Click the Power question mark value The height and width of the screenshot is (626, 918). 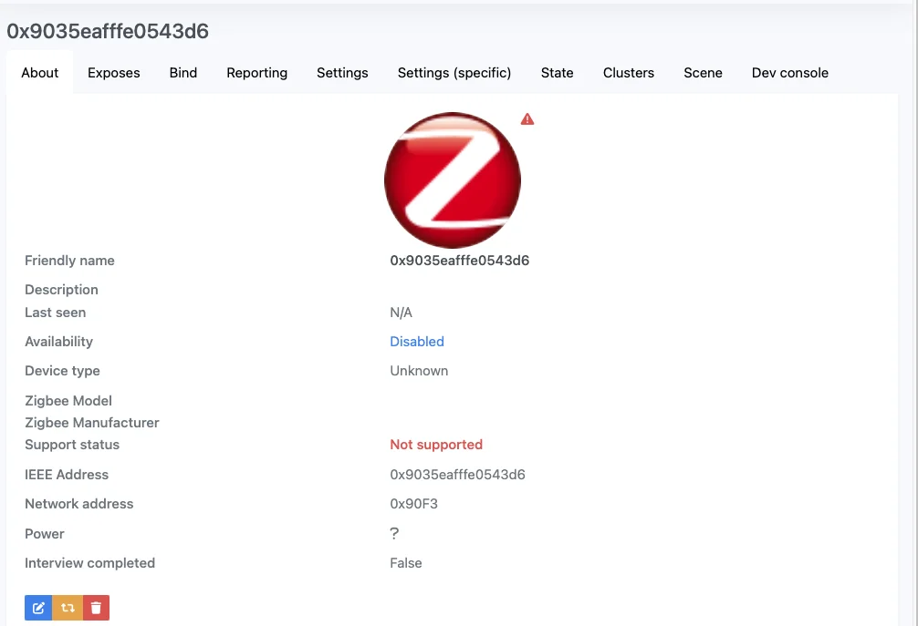[x=394, y=534]
